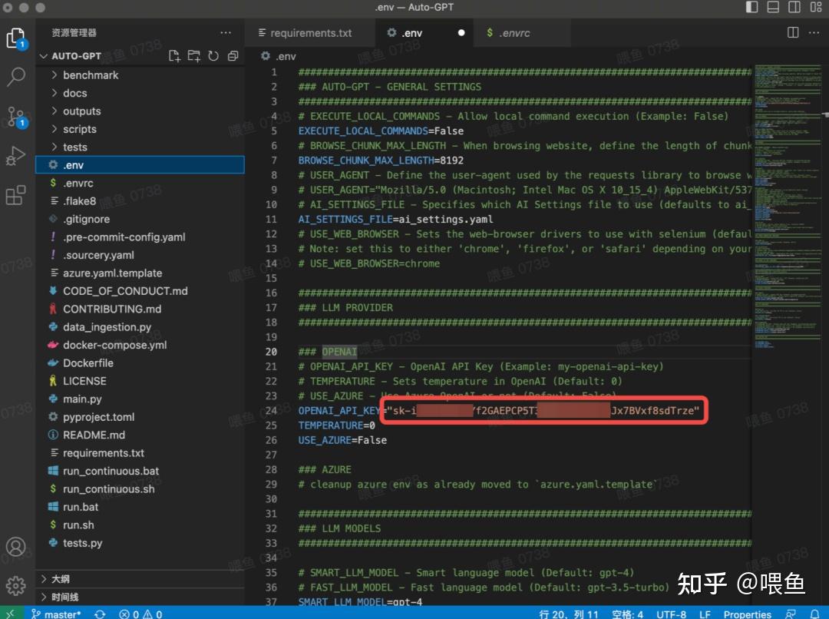Switch to the requirements.txt tab
This screenshot has height=619, width=829.
point(310,33)
